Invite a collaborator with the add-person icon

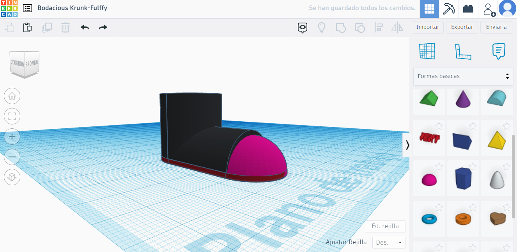coord(489,9)
